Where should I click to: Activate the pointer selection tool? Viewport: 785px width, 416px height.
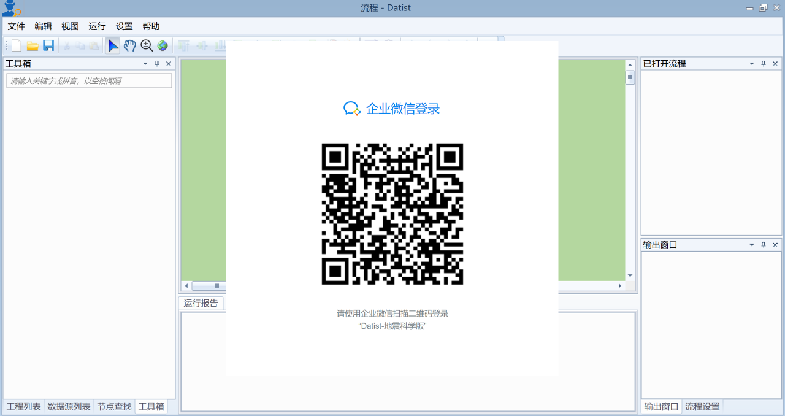113,45
